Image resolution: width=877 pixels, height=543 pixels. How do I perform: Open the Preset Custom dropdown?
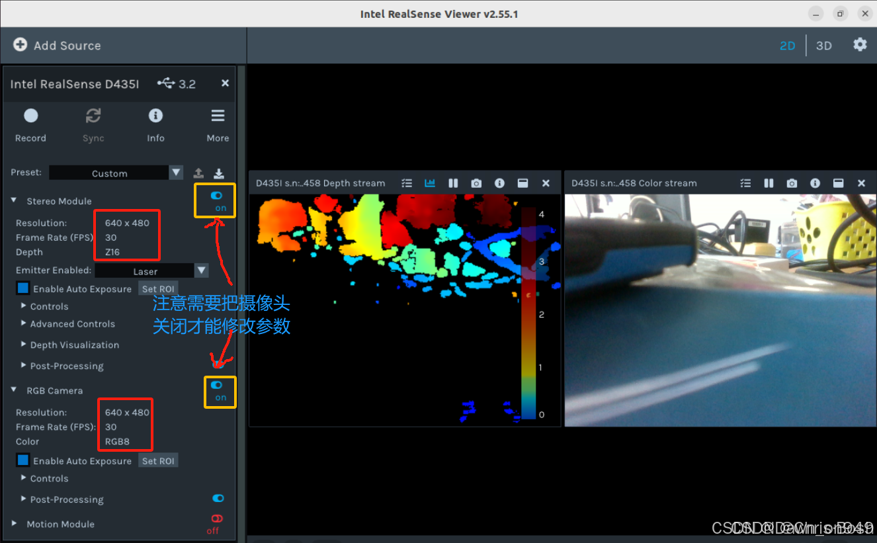coord(116,173)
